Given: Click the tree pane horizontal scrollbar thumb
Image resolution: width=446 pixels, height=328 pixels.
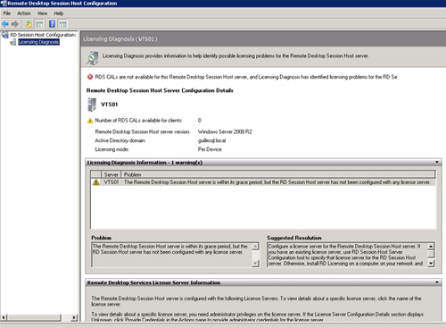Looking at the screenshot, I should [x=34, y=317].
